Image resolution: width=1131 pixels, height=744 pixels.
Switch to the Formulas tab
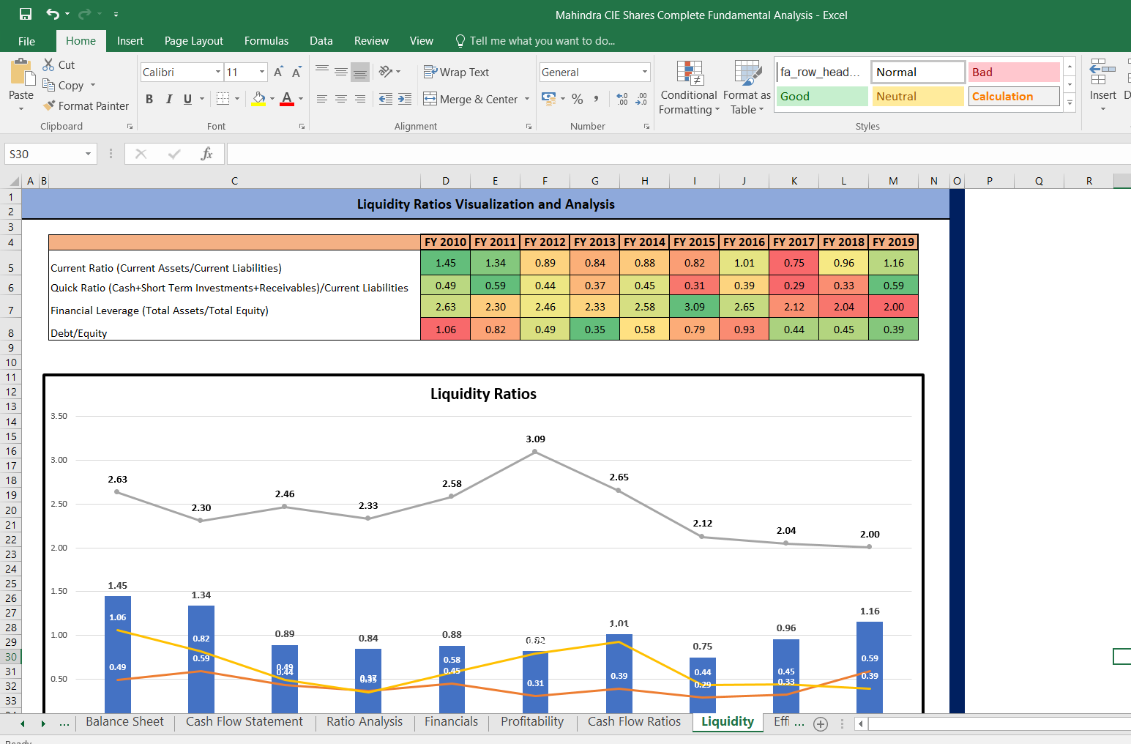pos(266,41)
